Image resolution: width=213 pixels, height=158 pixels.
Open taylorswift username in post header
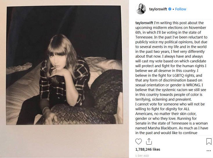click(x=158, y=9)
